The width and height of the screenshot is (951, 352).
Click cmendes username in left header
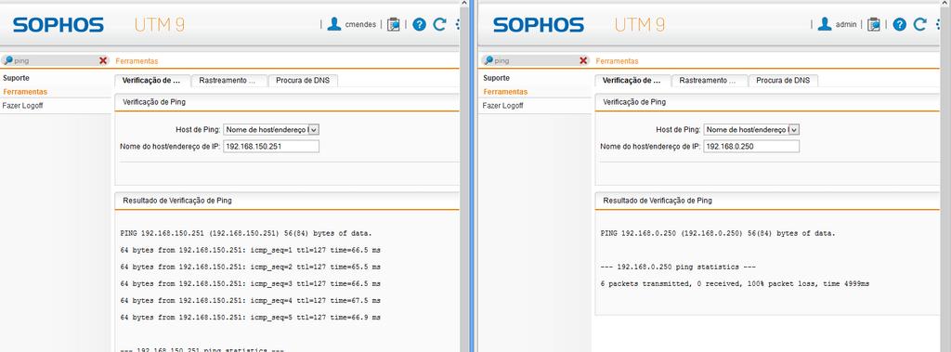(x=360, y=25)
